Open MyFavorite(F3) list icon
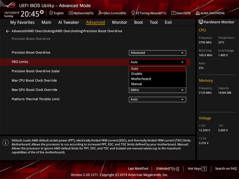This screenshot has height=179, width=239. click(71, 13)
